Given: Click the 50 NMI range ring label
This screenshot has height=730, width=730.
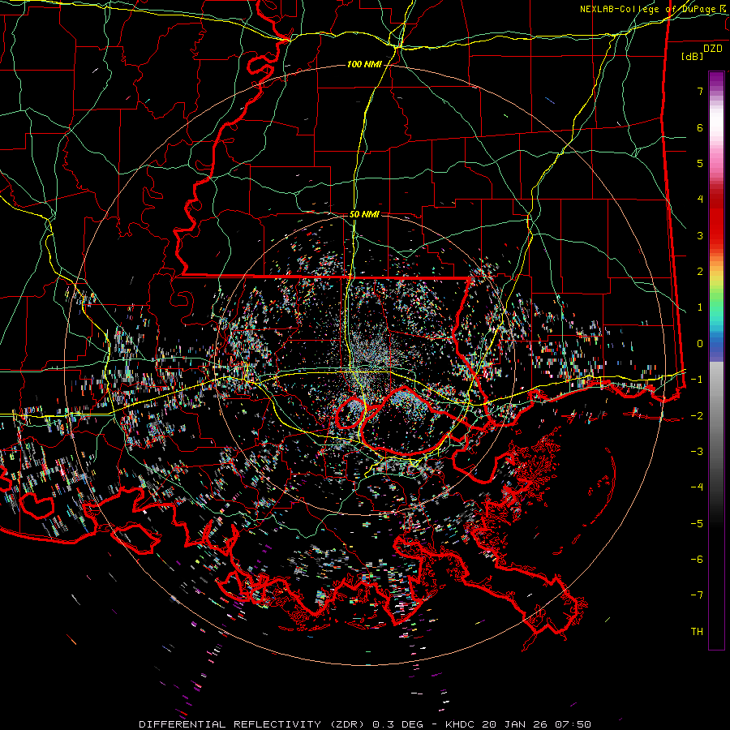Looking at the screenshot, I should point(364,214).
